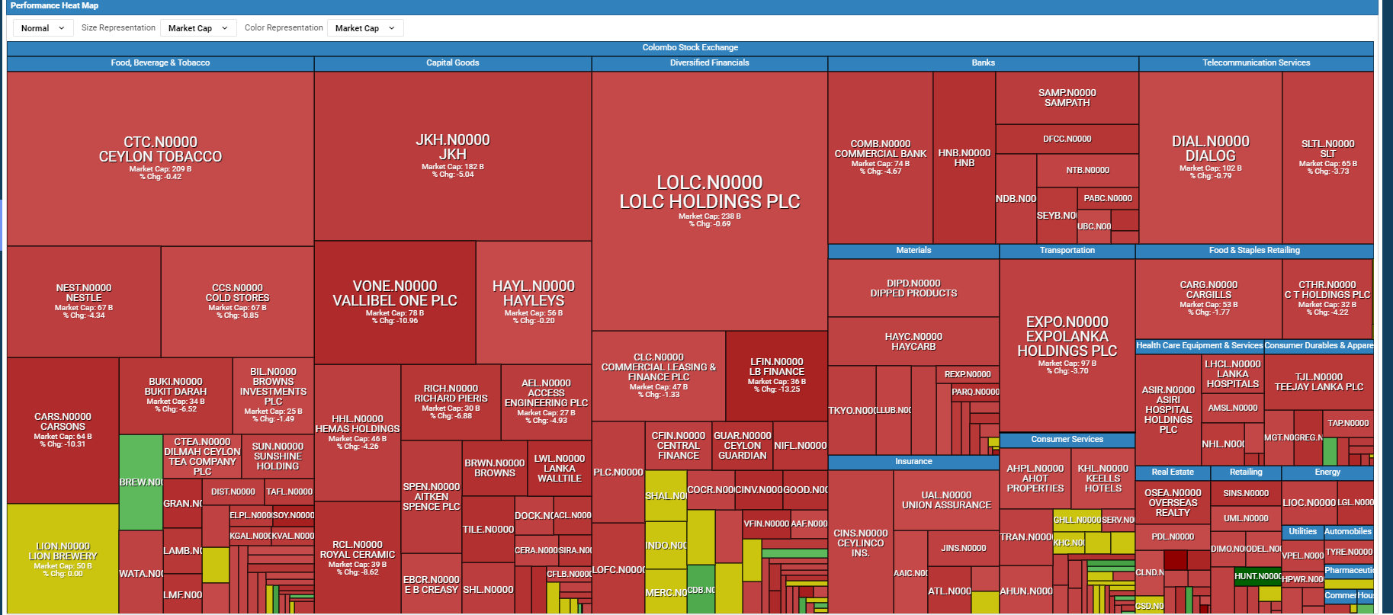This screenshot has height=615, width=1393.
Task: Click the DFCC.N0000 tile
Action: (x=1067, y=139)
